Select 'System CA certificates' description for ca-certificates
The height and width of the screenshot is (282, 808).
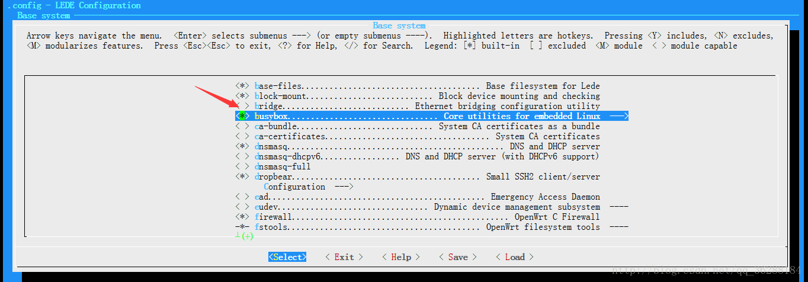(x=548, y=136)
